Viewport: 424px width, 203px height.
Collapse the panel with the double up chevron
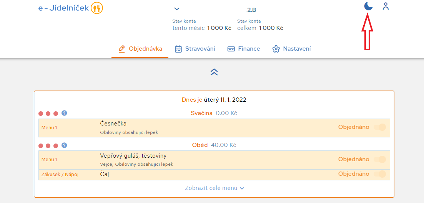point(214,72)
